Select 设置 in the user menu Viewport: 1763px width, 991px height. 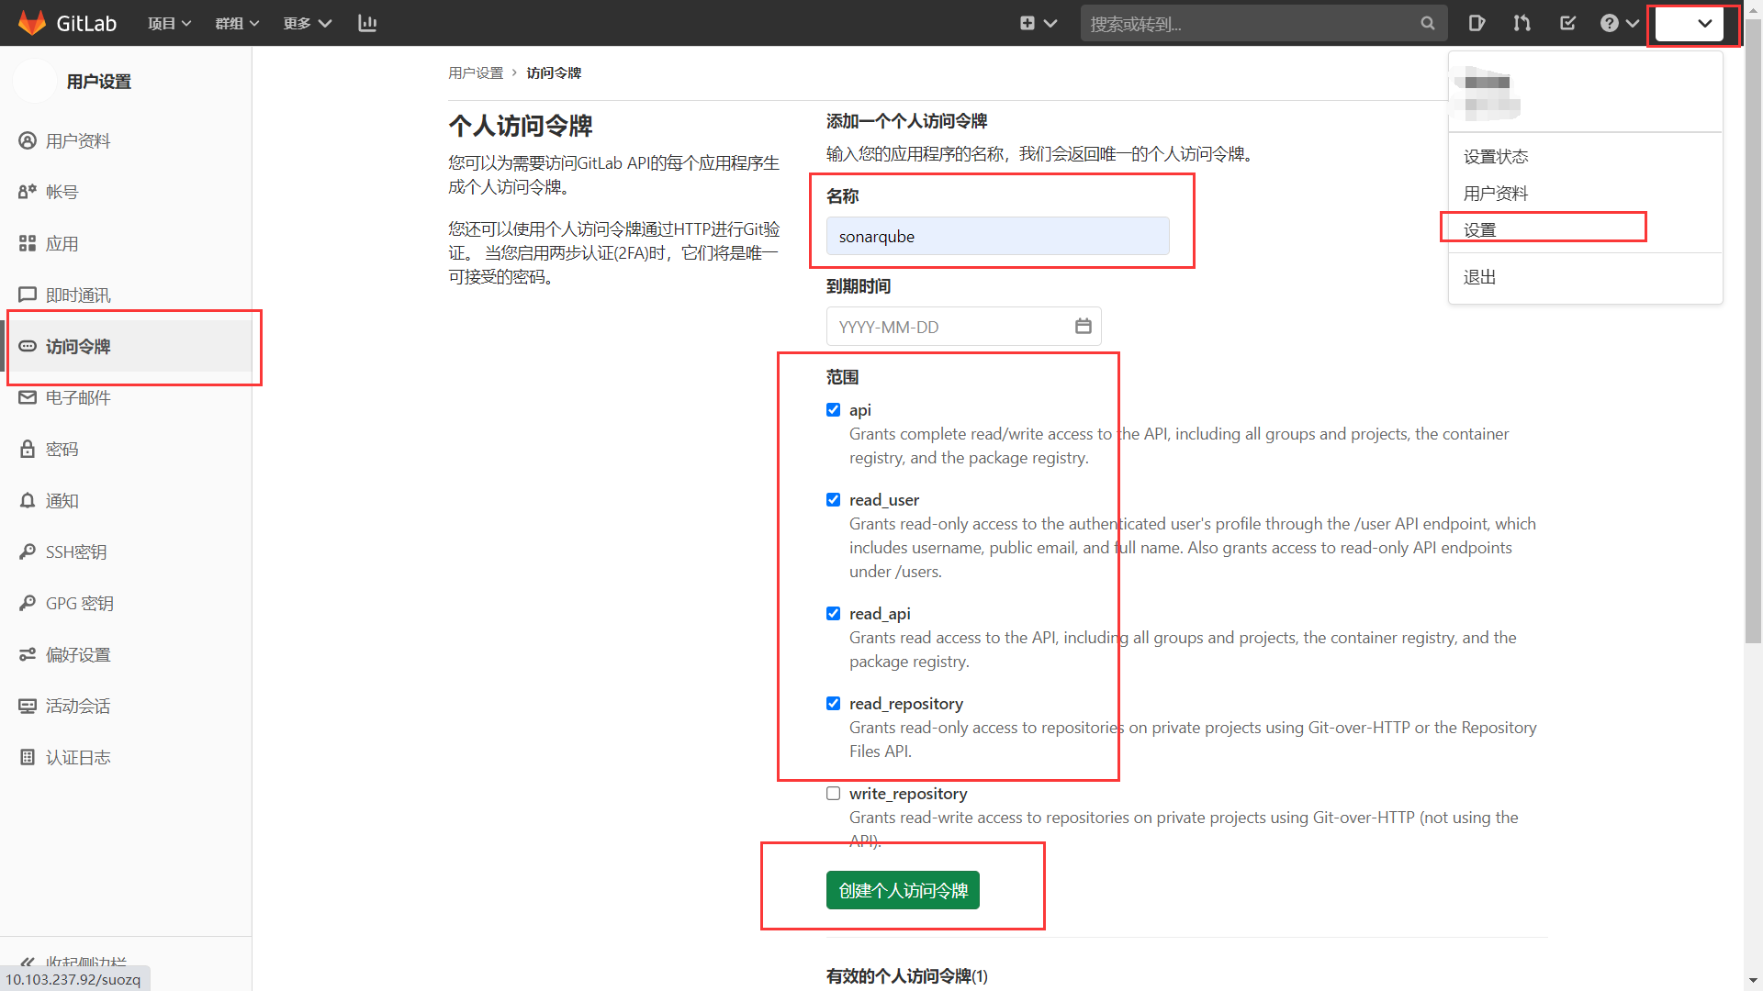point(1479,229)
